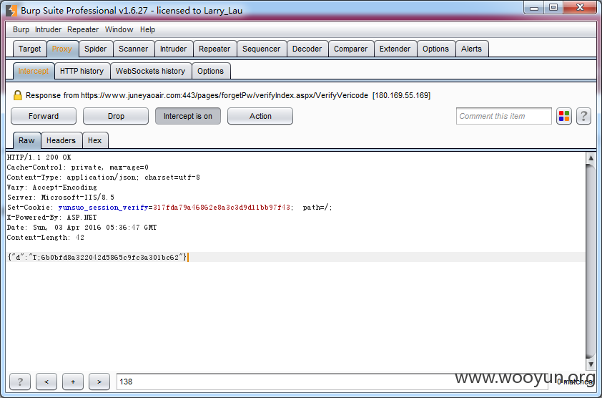Open WebSockets history sub-tab

pyautogui.click(x=150, y=71)
